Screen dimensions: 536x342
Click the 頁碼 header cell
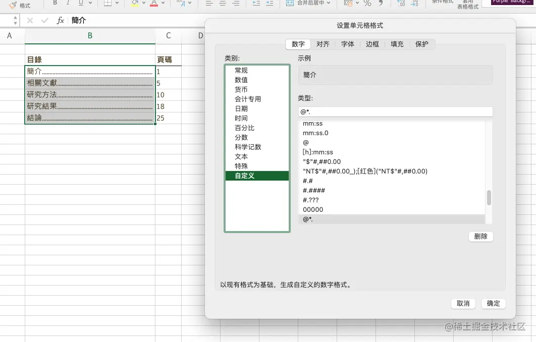click(x=168, y=60)
